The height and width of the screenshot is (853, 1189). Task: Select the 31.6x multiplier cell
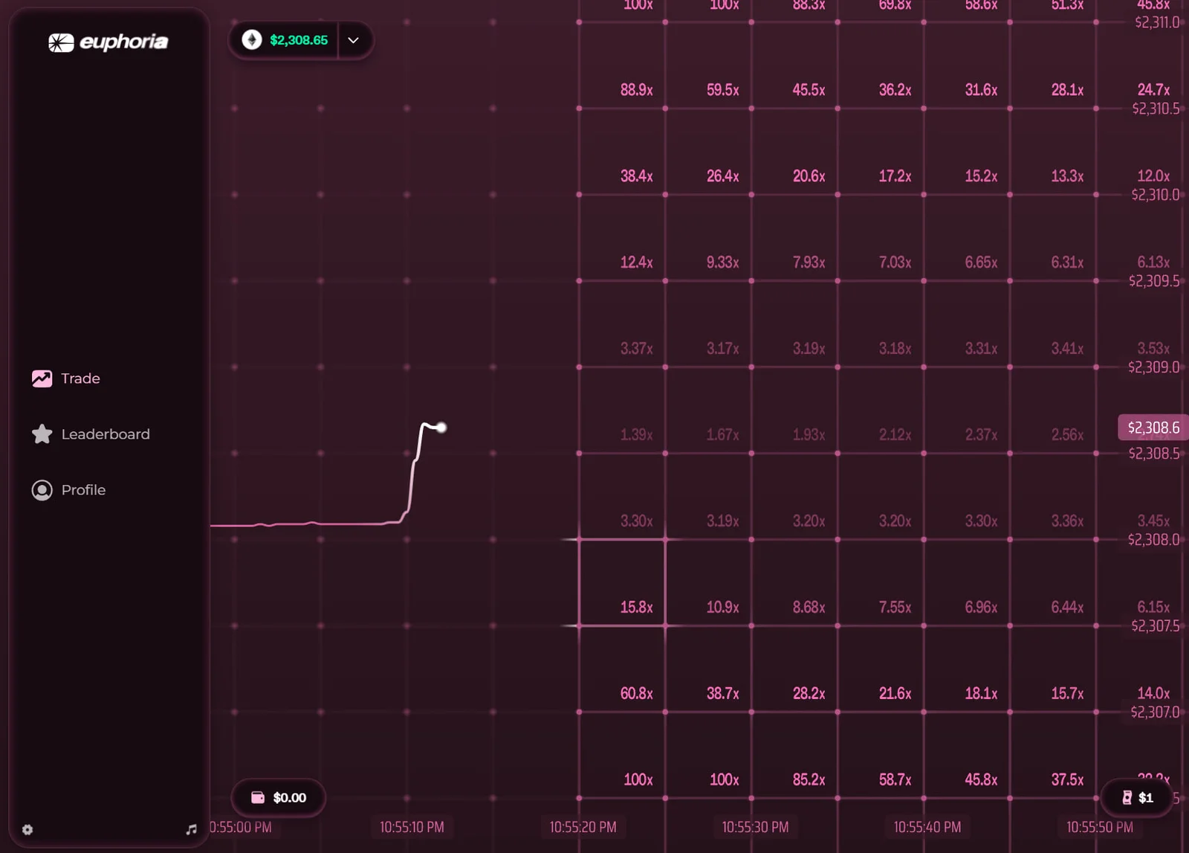[967, 65]
